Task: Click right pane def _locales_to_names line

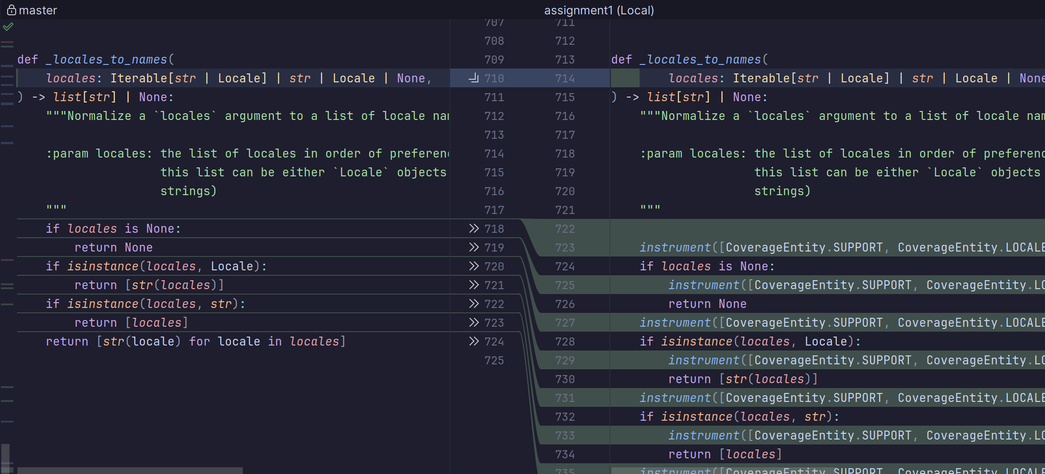Action: (x=690, y=60)
